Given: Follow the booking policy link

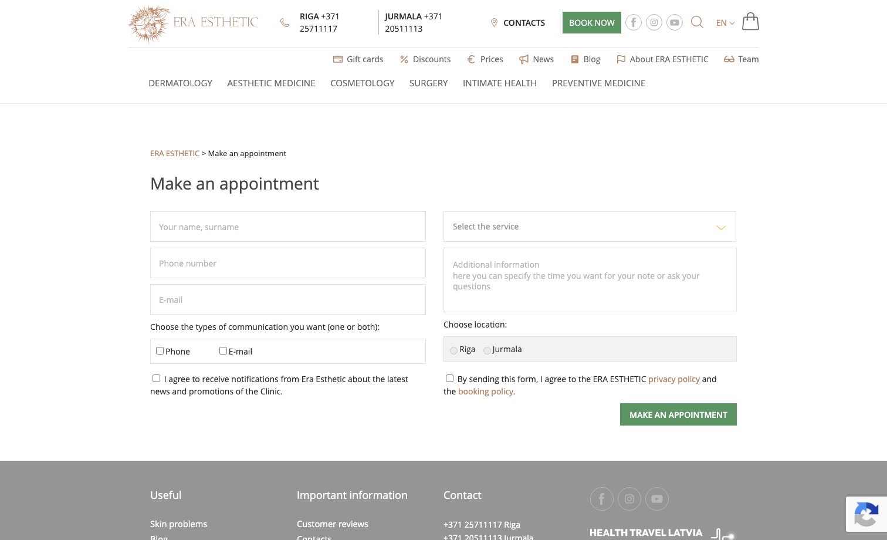Looking at the screenshot, I should point(486,392).
